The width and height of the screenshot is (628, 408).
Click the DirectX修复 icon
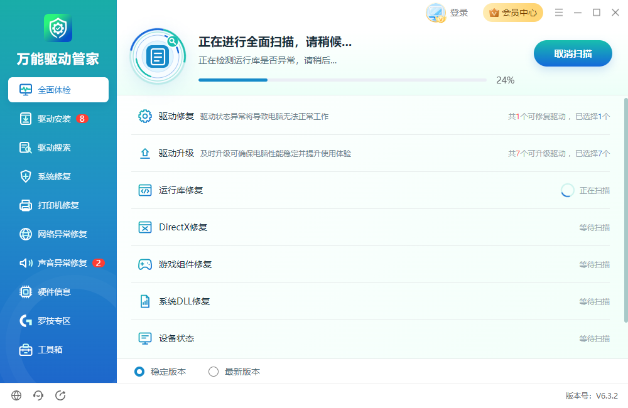pyautogui.click(x=145, y=227)
